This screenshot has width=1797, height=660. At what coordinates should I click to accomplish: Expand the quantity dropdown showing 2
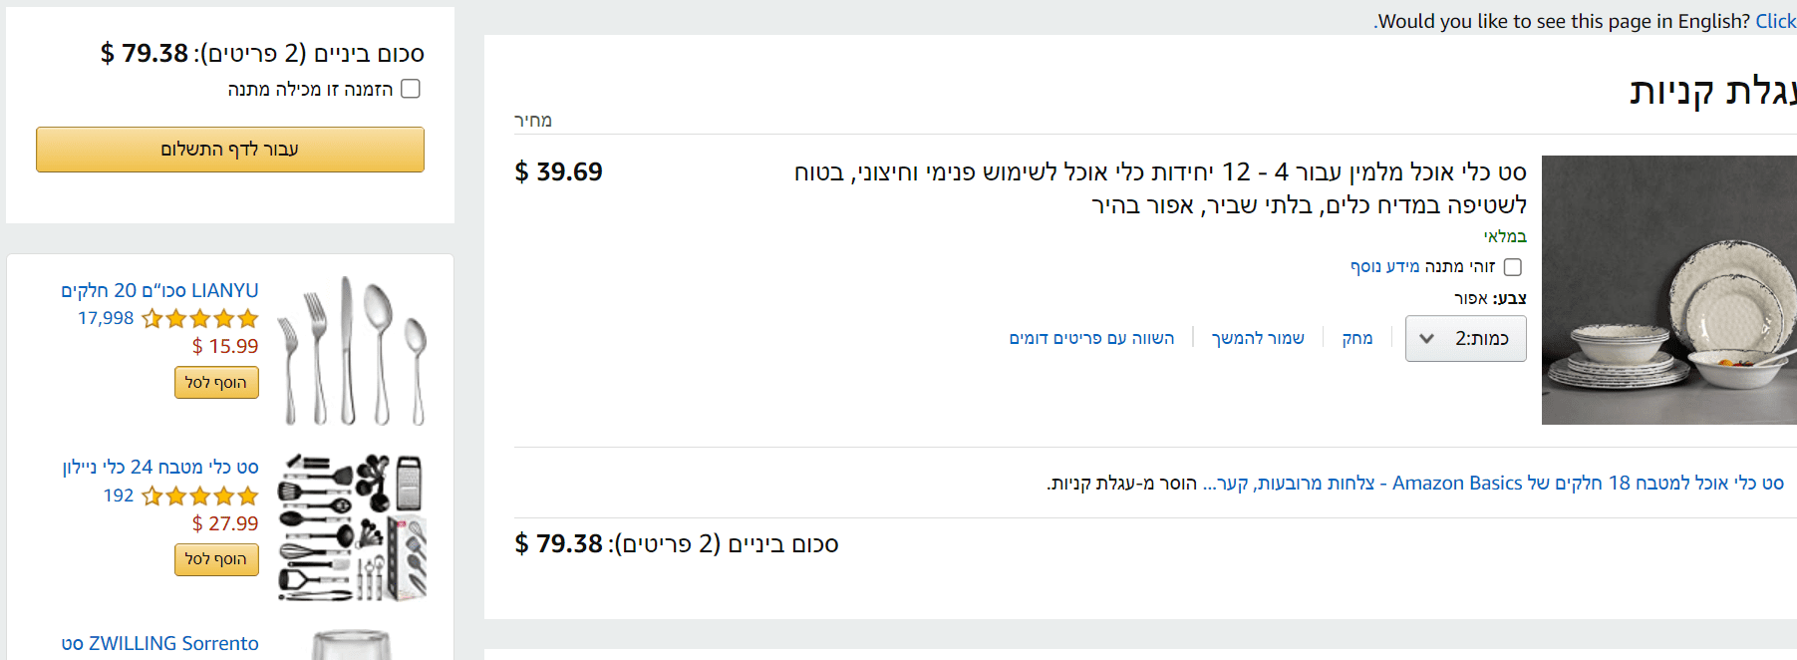coord(1465,339)
